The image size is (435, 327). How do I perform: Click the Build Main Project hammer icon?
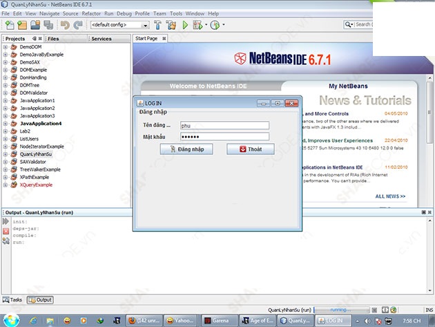click(x=157, y=25)
